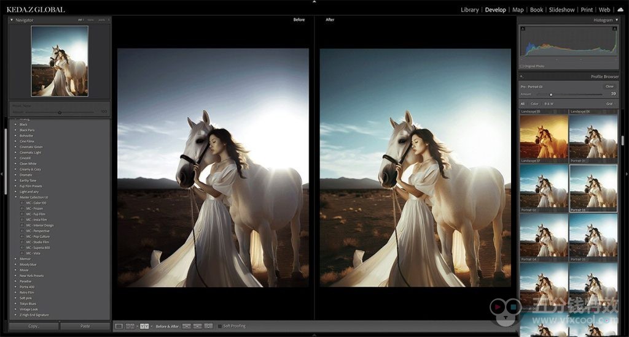Image resolution: width=629 pixels, height=337 pixels.
Task: Click the plus icon beside Profile Browser
Action: point(522,77)
